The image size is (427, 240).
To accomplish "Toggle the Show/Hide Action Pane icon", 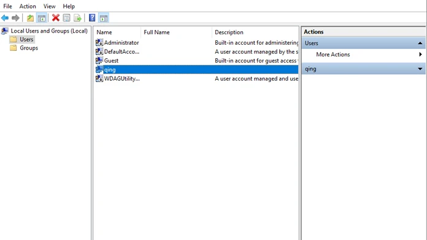I will tap(104, 18).
